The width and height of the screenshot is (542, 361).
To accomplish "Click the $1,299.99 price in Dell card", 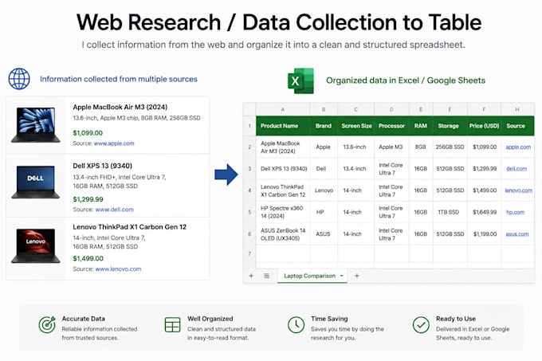I will click(x=88, y=199).
